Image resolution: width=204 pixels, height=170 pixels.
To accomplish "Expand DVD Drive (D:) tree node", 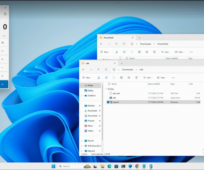I will click(x=82, y=146).
